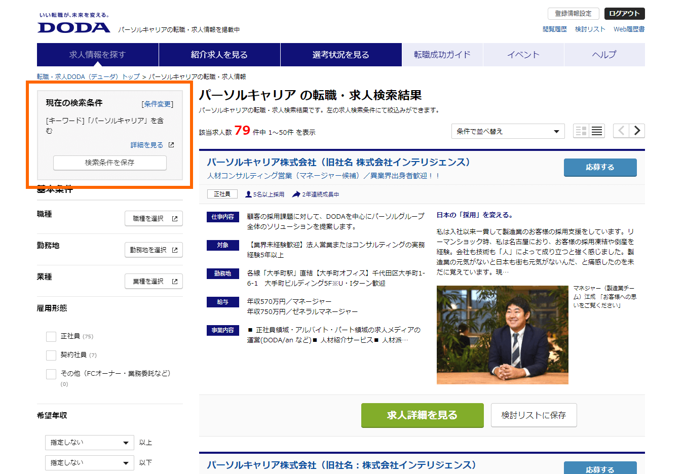Check the 正社員 employment checkbox
Screen dimensions: 684x474
[x=51, y=337]
